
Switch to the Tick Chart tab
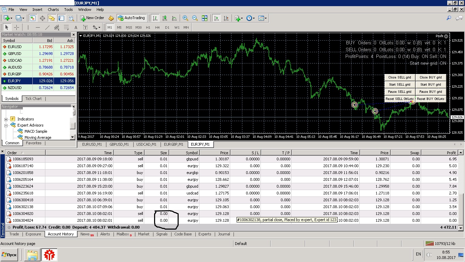pyautogui.click(x=33, y=99)
